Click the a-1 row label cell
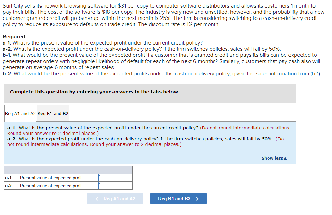The image size is (332, 215). (10, 177)
